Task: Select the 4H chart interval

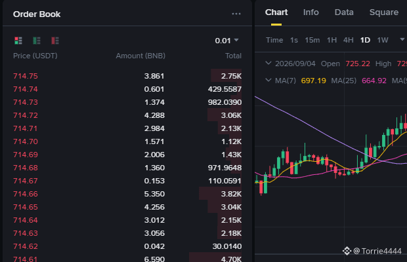Action: pos(349,40)
